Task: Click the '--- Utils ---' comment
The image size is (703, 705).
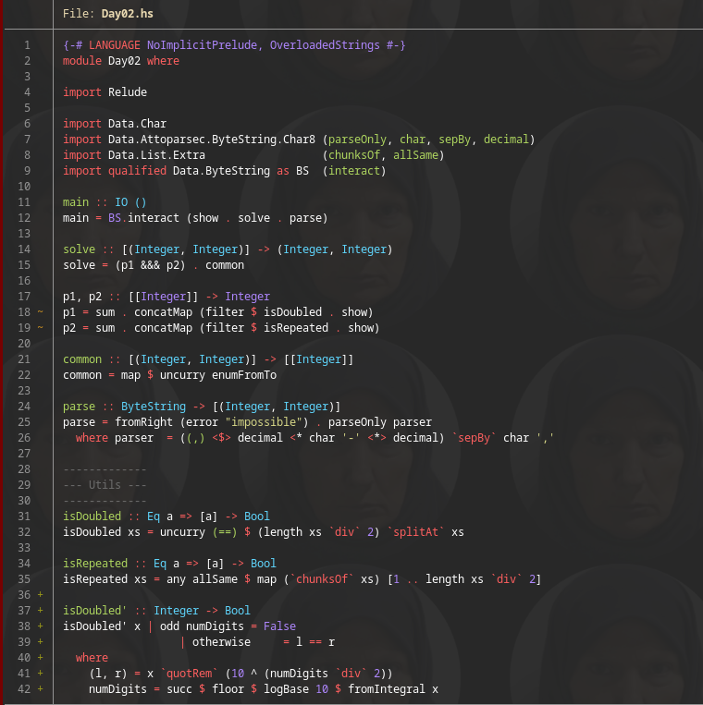Action: [105, 485]
